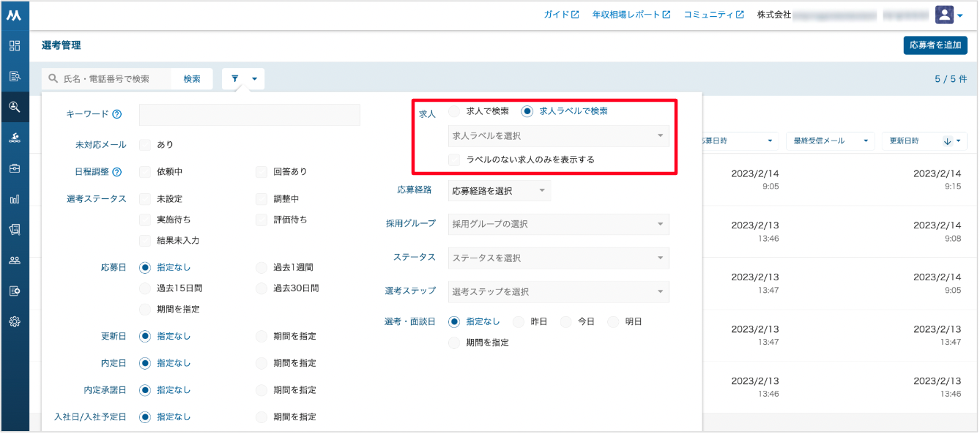The height and width of the screenshot is (434, 980).
Task: Click the 選考管理 page title
Action: (62, 45)
